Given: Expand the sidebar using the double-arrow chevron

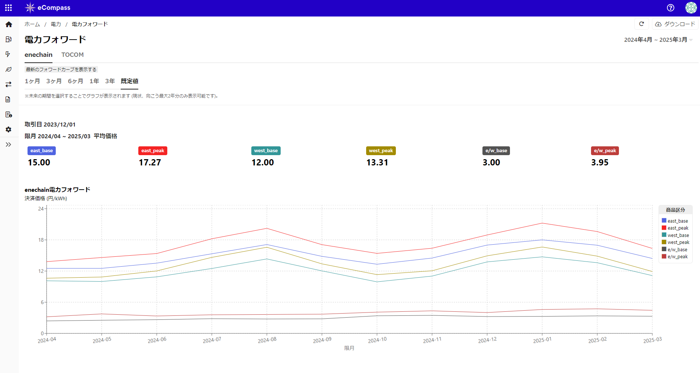Looking at the screenshot, I should [8, 145].
